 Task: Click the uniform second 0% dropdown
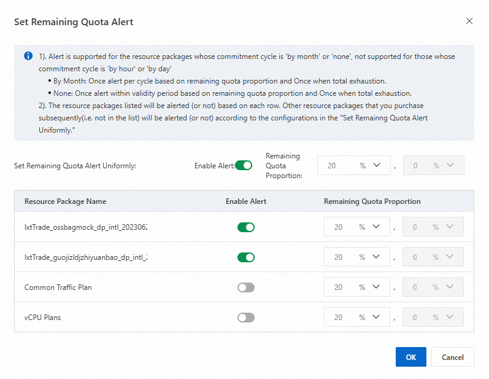coord(434,165)
